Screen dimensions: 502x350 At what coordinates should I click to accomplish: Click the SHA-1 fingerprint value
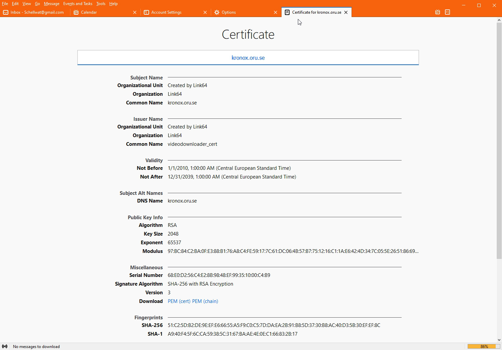pyautogui.click(x=232, y=334)
